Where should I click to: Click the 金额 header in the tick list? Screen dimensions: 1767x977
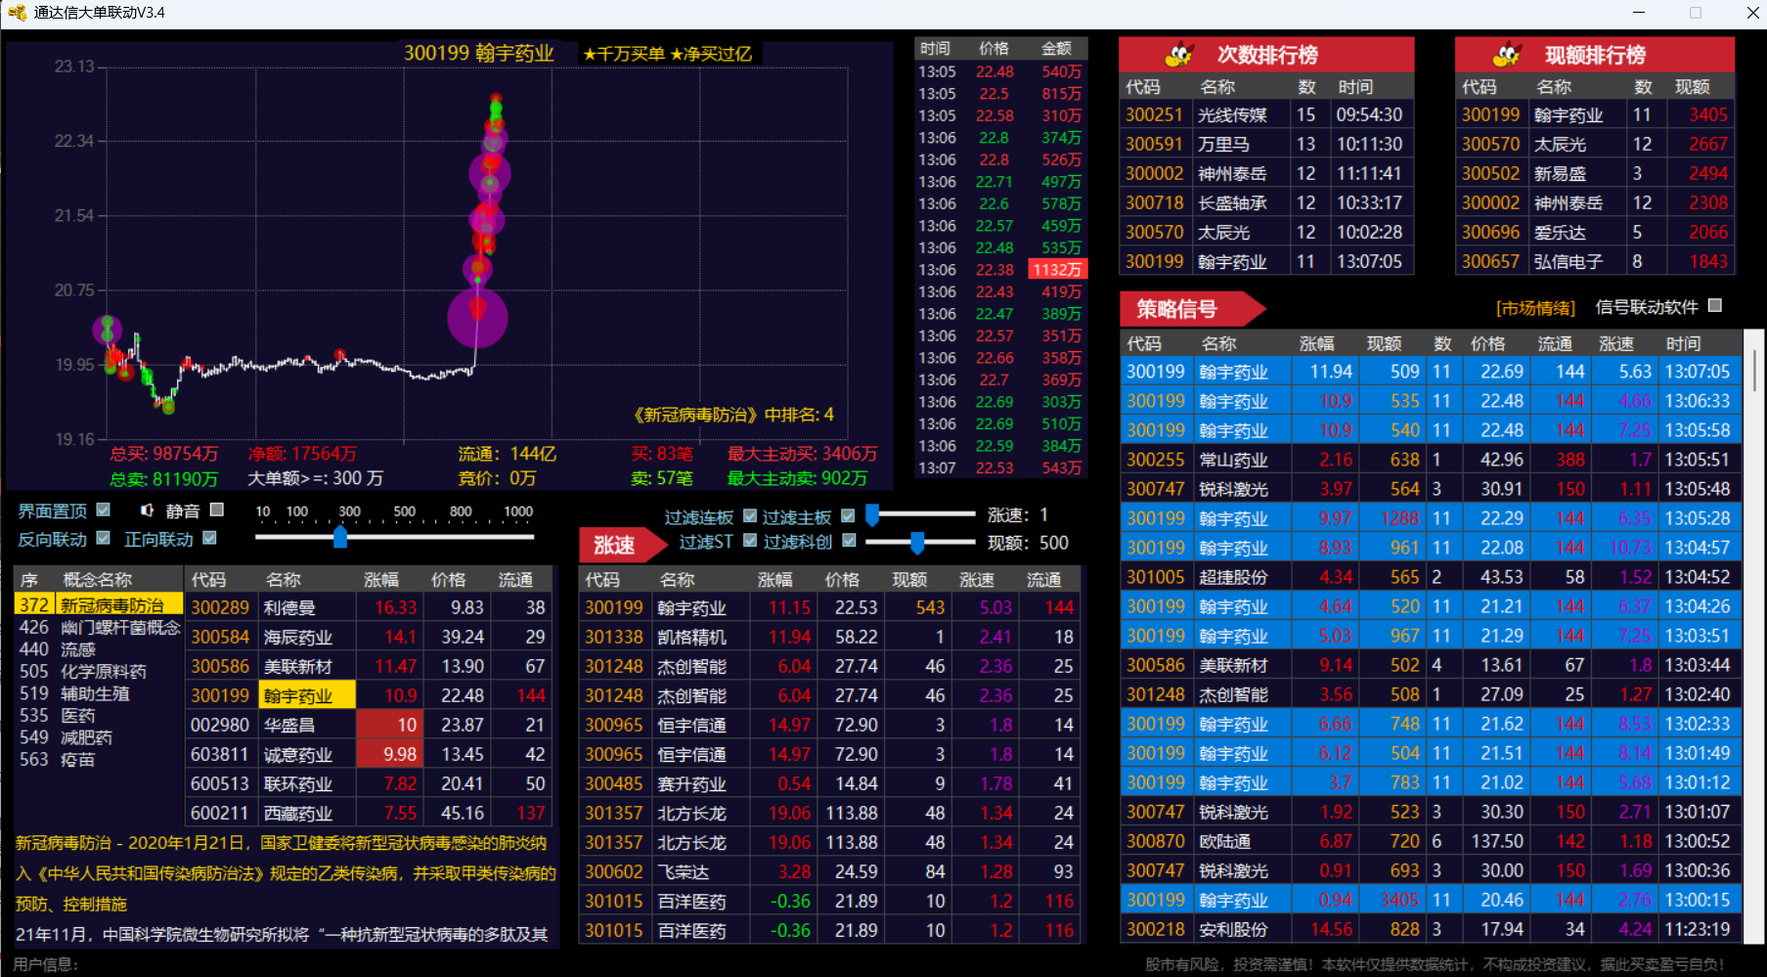pos(1056,48)
